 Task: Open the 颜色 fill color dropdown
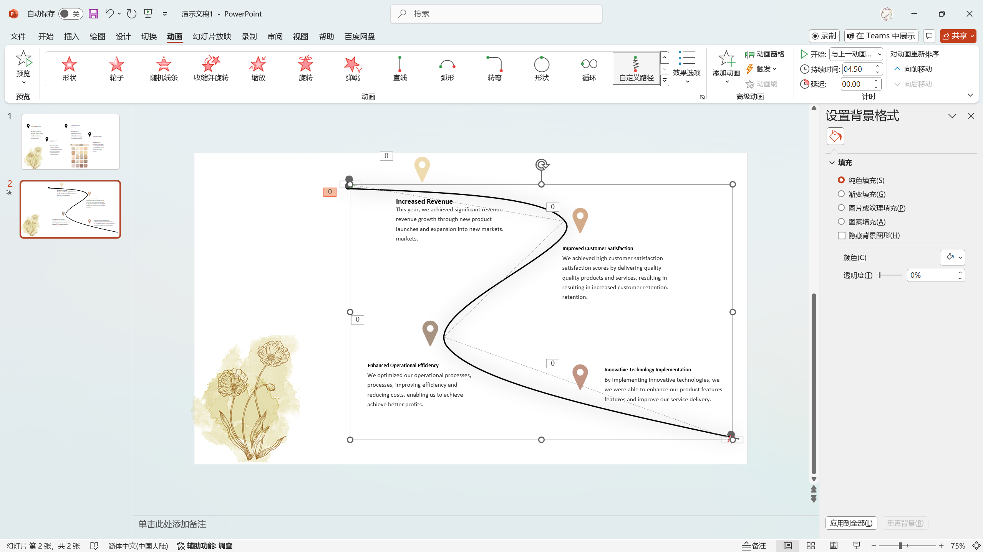(952, 257)
